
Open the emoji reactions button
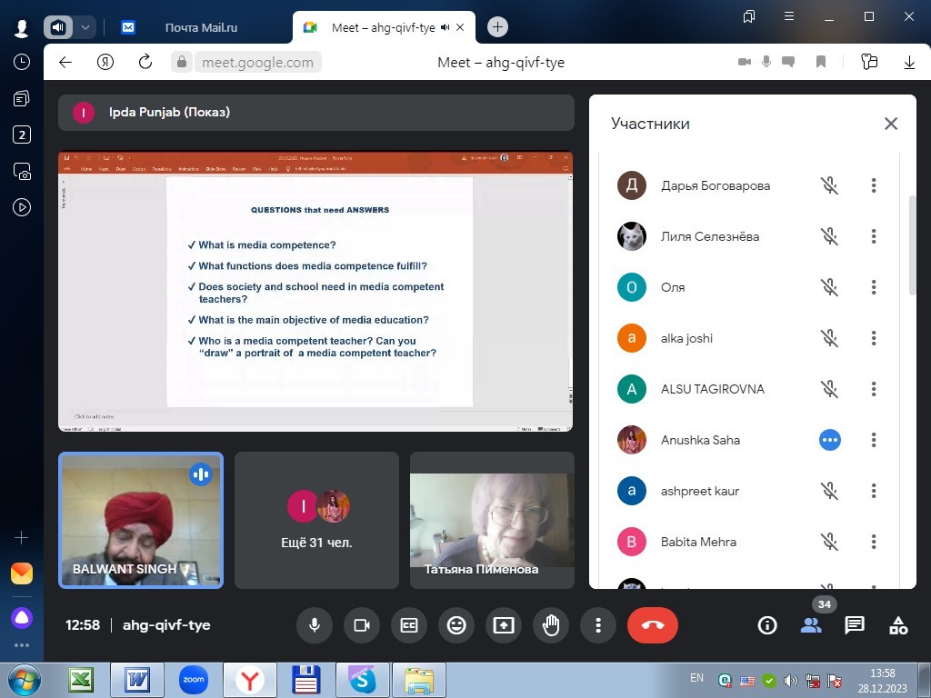[x=456, y=625]
